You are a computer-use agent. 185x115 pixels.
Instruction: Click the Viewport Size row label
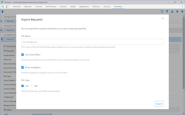(10, 106)
